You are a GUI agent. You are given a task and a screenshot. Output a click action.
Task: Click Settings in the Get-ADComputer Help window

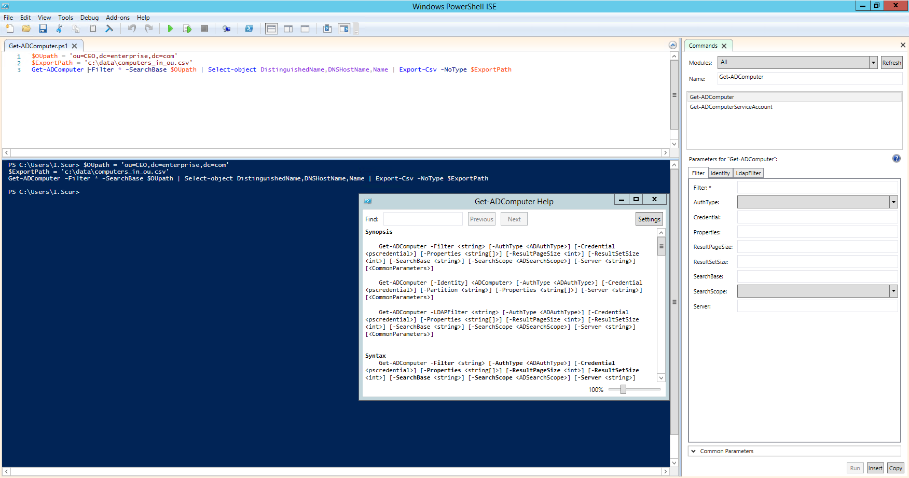[x=649, y=218]
